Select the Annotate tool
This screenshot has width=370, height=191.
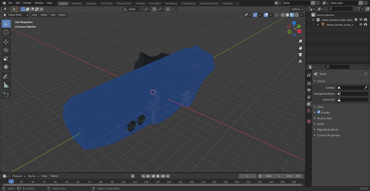(6, 77)
